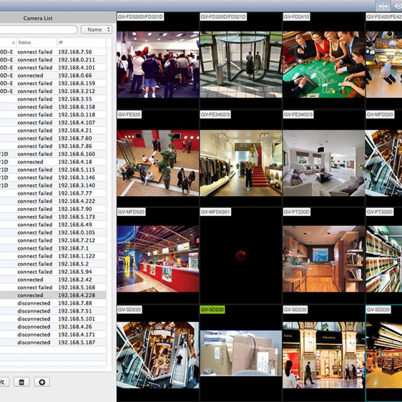
Task: Click the loading spinner in GV-MFD5301 tile
Action: 241,255
